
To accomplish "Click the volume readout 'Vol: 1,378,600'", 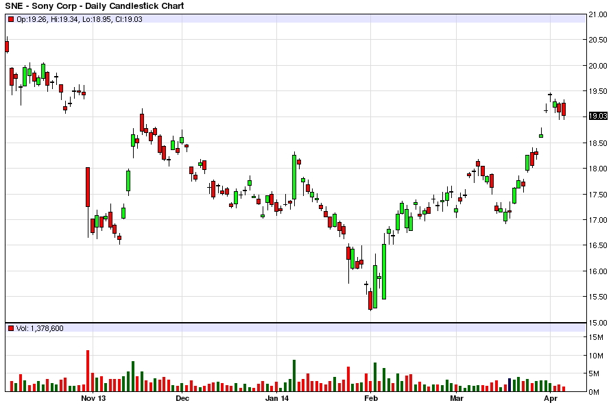I will pyautogui.click(x=40, y=328).
